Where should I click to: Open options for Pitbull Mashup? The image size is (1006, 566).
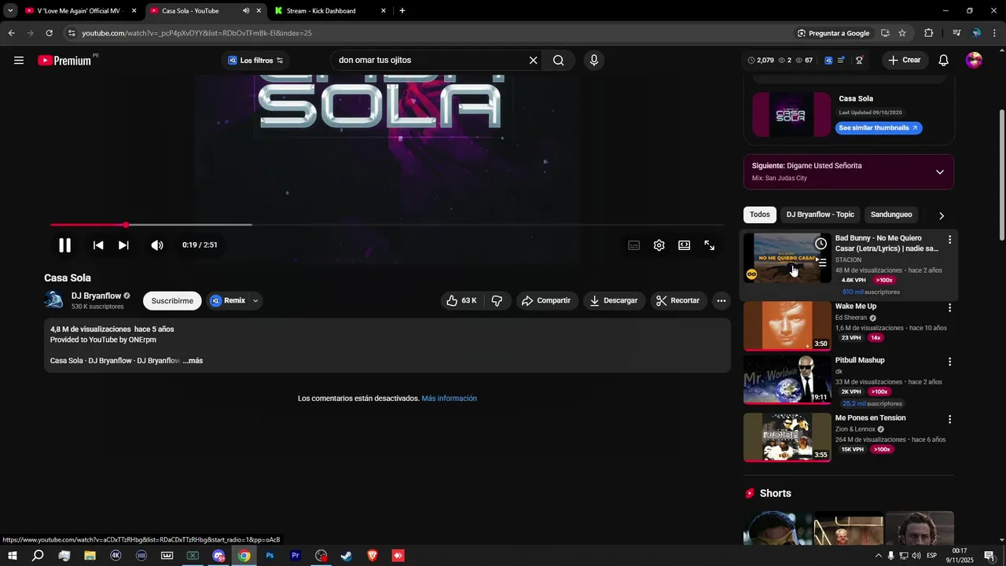click(949, 362)
